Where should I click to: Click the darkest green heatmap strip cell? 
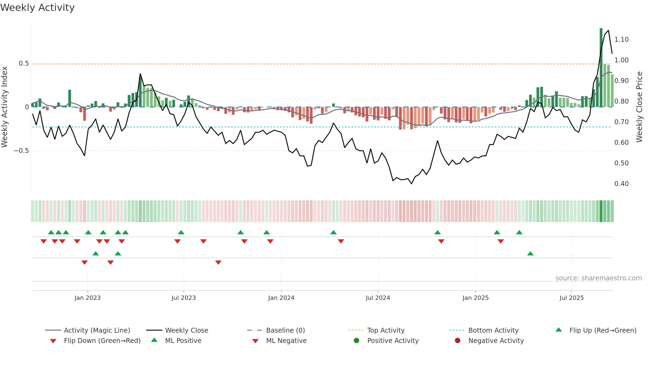point(601,211)
